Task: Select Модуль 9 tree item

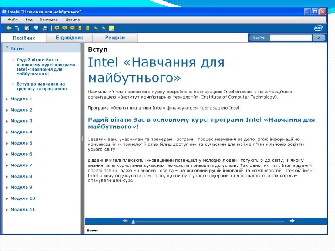Action: point(21,187)
